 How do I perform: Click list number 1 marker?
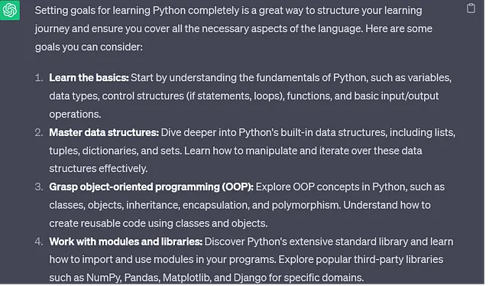39,77
